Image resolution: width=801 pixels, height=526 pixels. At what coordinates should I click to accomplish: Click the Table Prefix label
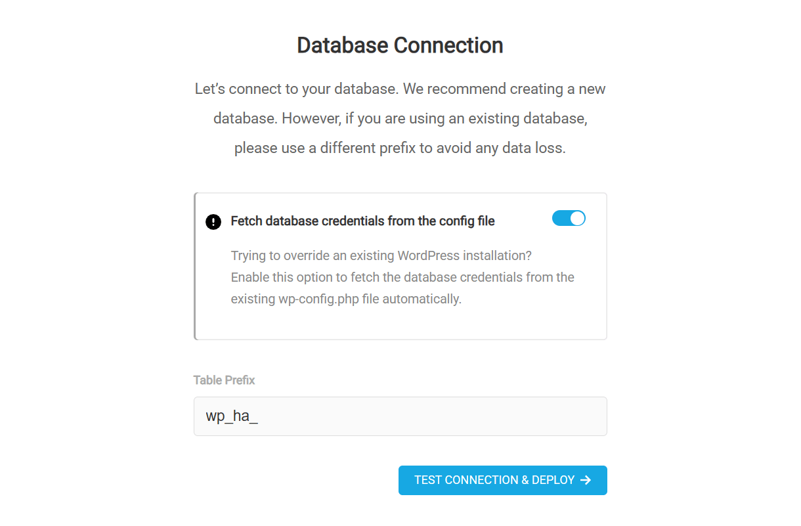tap(224, 380)
